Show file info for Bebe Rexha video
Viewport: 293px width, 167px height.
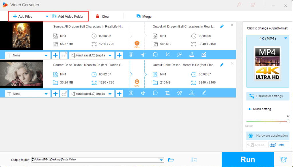click(131, 93)
